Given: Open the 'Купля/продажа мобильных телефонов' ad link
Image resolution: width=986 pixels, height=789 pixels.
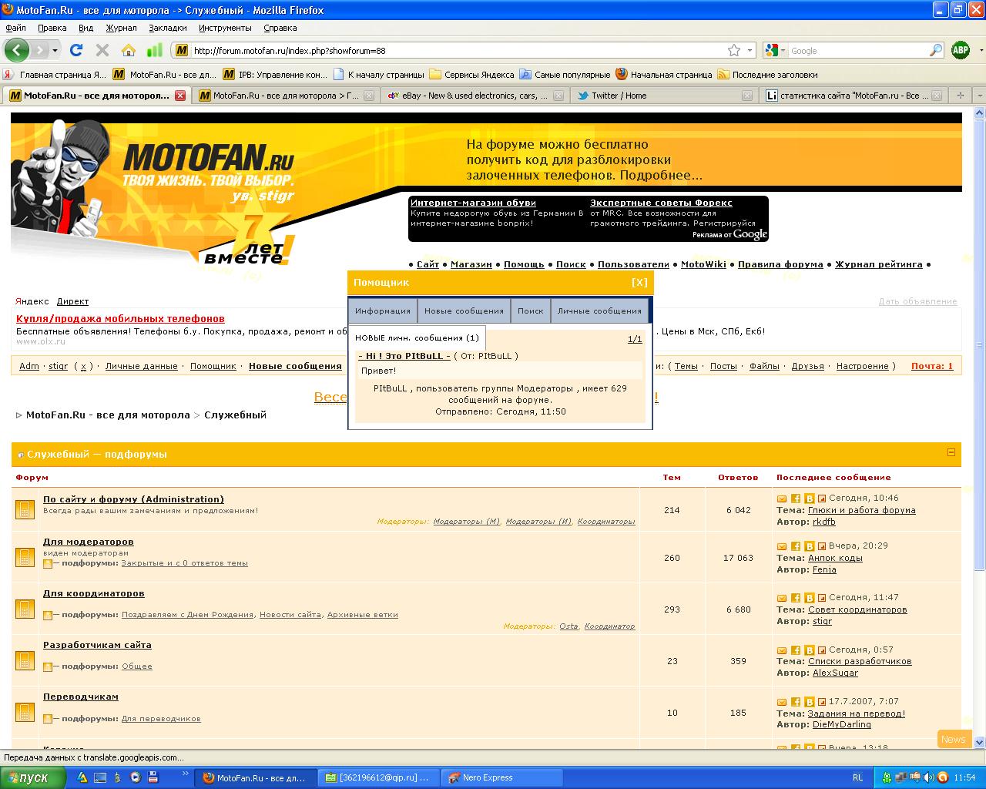Looking at the screenshot, I should [120, 318].
